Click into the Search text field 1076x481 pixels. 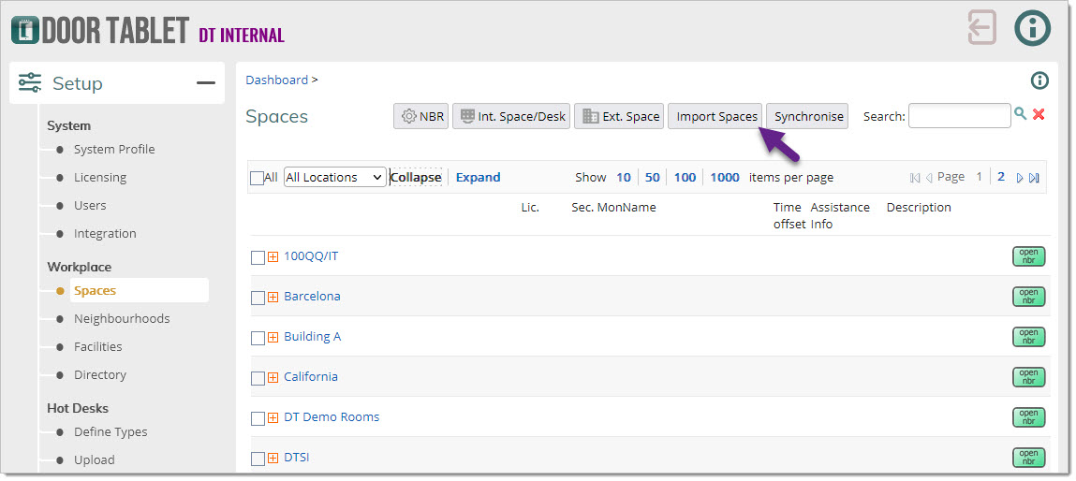[959, 116]
